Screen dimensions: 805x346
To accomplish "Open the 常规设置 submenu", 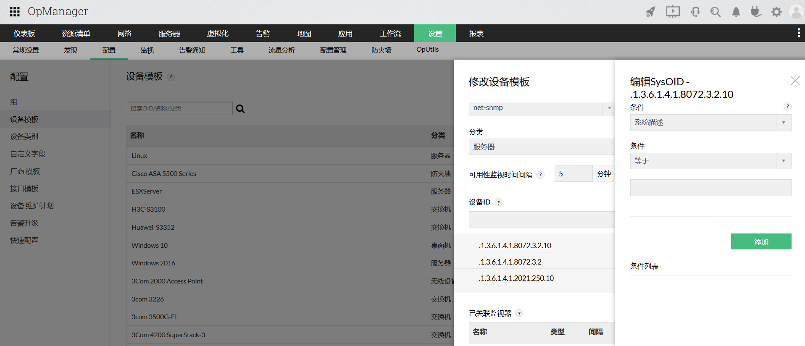I will click(26, 50).
